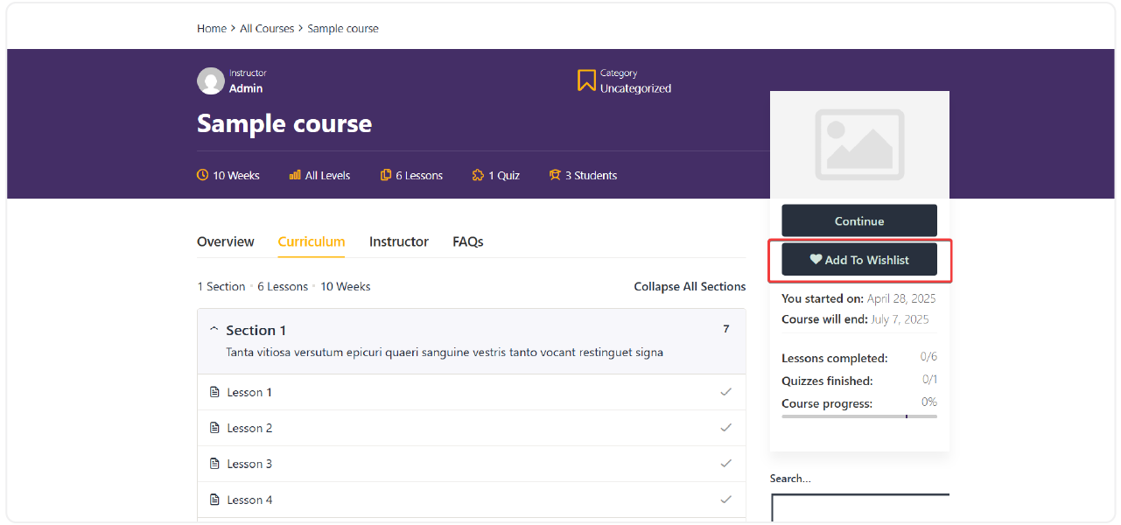This screenshot has width=1121, height=525.
Task: Click the trophy icon next to 3 Students
Action: [x=555, y=175]
